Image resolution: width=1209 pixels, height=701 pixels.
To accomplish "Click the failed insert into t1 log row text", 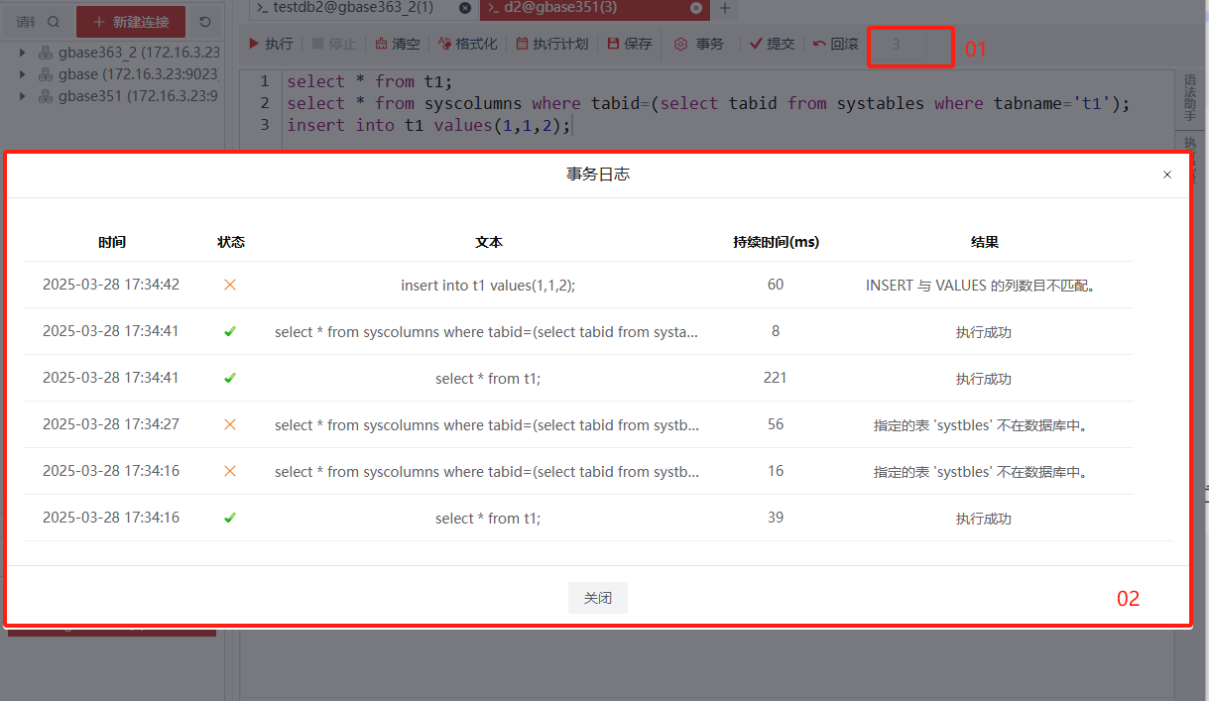I will click(x=488, y=285).
